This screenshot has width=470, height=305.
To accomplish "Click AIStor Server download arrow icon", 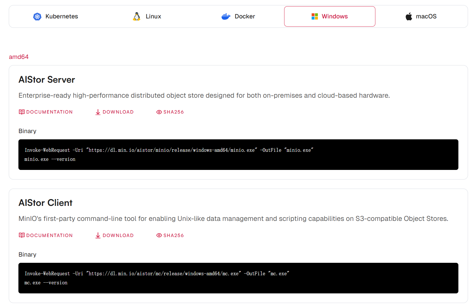I will (98, 112).
